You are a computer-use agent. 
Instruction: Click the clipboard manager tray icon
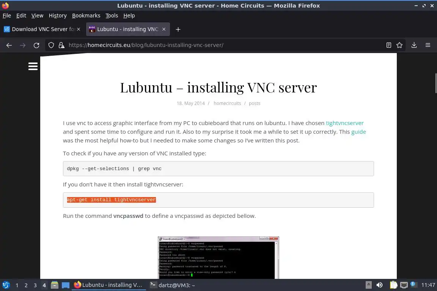[x=393, y=285]
